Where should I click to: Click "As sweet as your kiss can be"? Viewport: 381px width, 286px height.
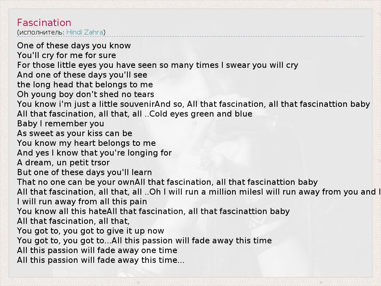pos(75,133)
